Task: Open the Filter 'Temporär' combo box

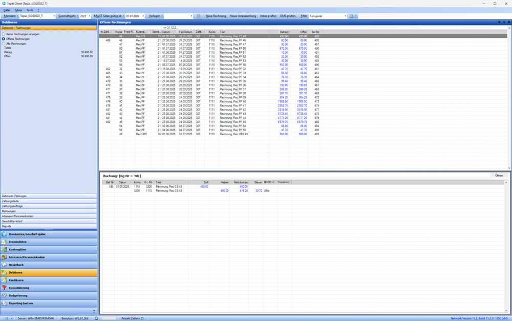Action: click(x=327, y=16)
